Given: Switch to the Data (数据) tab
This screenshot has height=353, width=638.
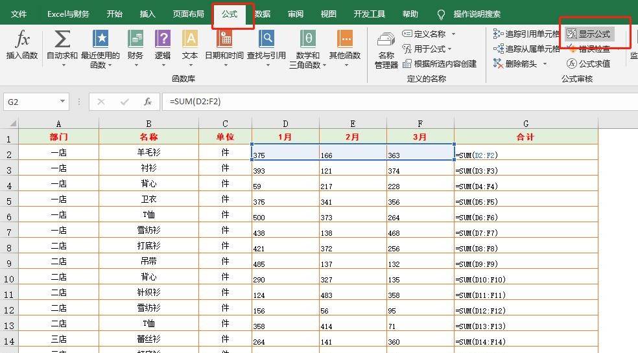Looking at the screenshot, I should (x=263, y=14).
